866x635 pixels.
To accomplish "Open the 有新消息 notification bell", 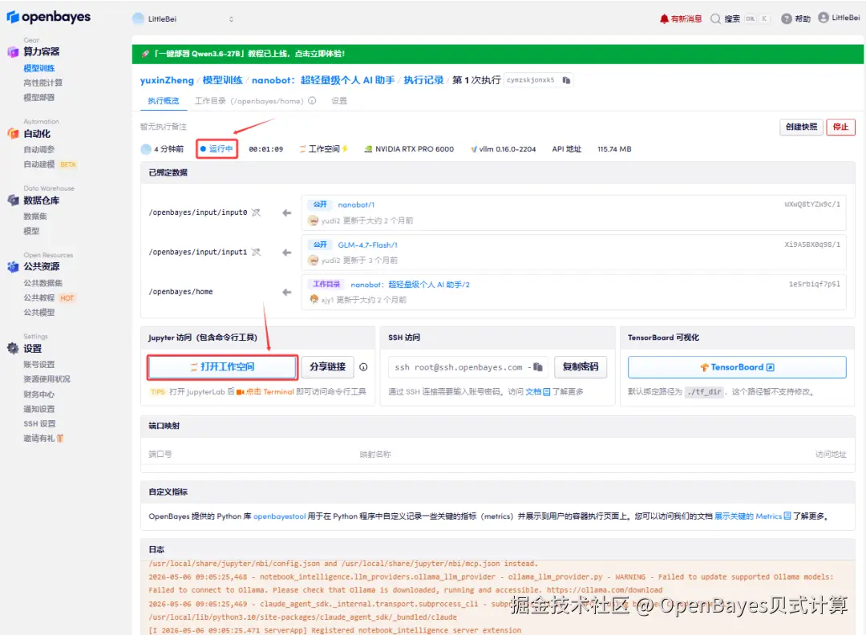I will (664, 18).
